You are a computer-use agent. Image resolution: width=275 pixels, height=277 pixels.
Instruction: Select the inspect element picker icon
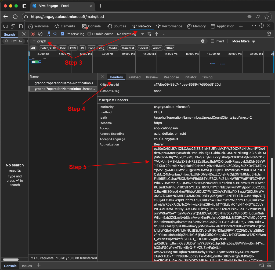[x=6, y=26]
